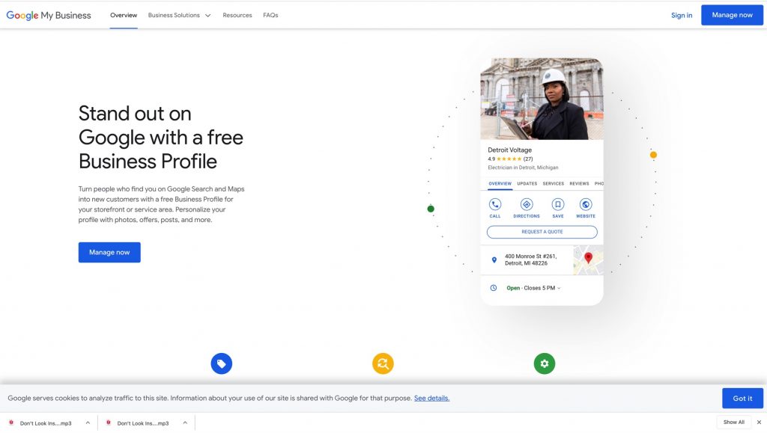Click Sign in at the top right

pyautogui.click(x=681, y=14)
